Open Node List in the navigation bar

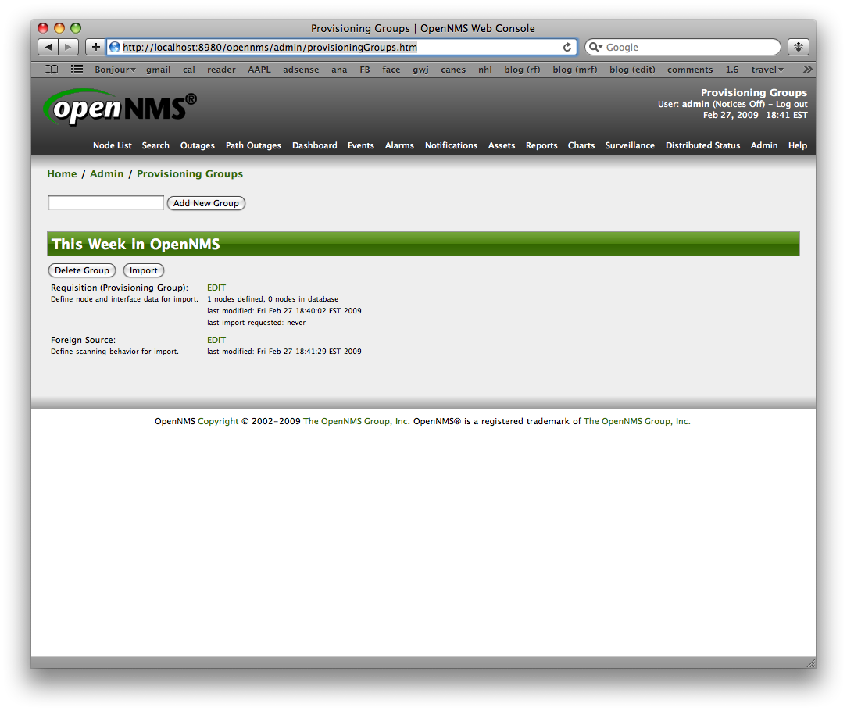113,145
